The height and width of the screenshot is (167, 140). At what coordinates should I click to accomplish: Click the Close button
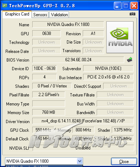(x=124, y=162)
